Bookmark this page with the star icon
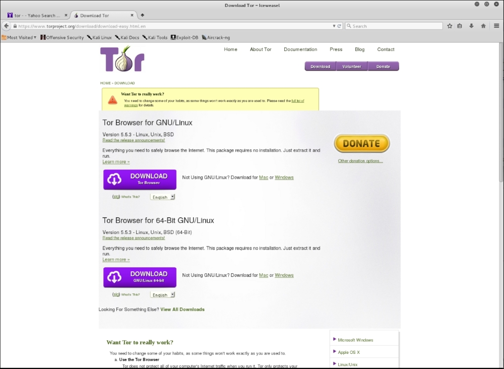The height and width of the screenshot is (369, 504). (449, 25)
